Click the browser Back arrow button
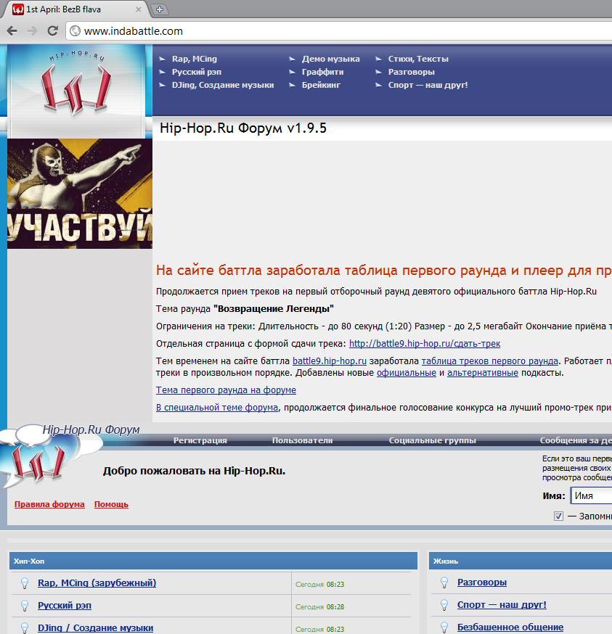 [x=12, y=30]
